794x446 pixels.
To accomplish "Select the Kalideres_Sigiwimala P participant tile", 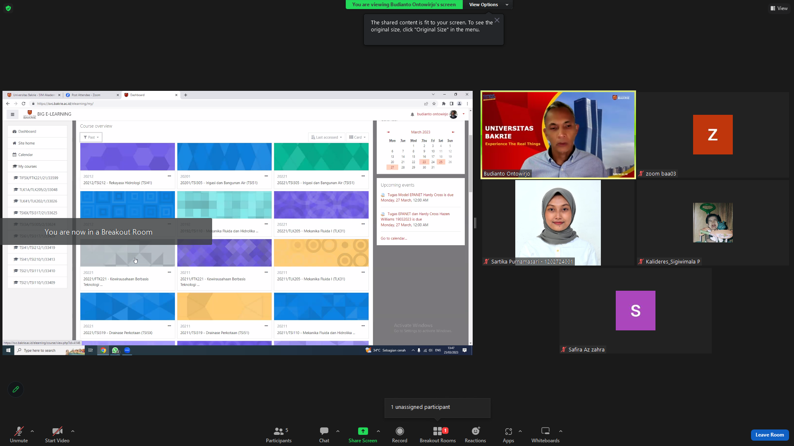I will [713, 223].
